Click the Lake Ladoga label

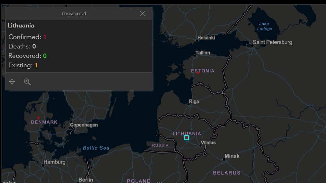pos(265,26)
